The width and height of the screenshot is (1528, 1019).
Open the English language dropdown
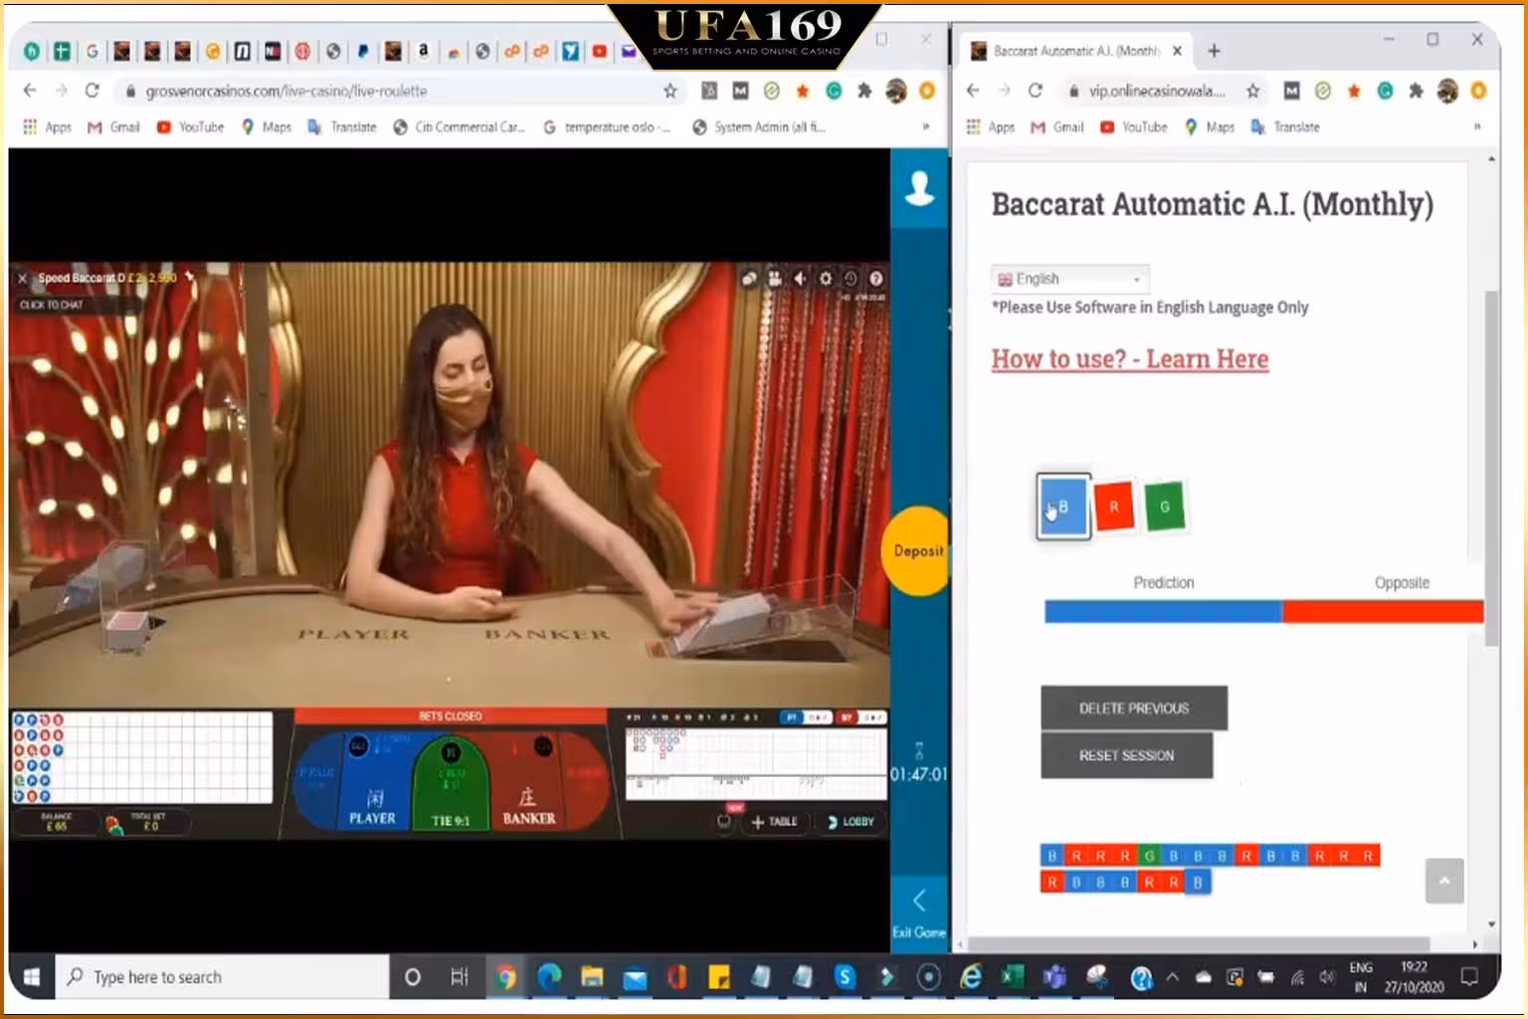pyautogui.click(x=1067, y=279)
